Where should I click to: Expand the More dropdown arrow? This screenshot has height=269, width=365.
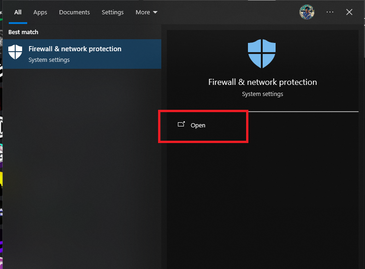click(x=155, y=12)
